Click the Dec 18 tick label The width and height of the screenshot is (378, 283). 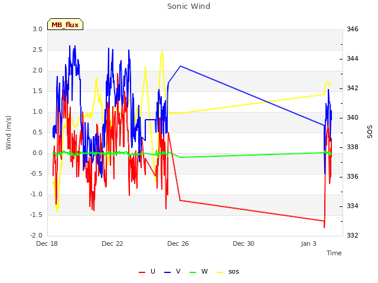(47, 243)
